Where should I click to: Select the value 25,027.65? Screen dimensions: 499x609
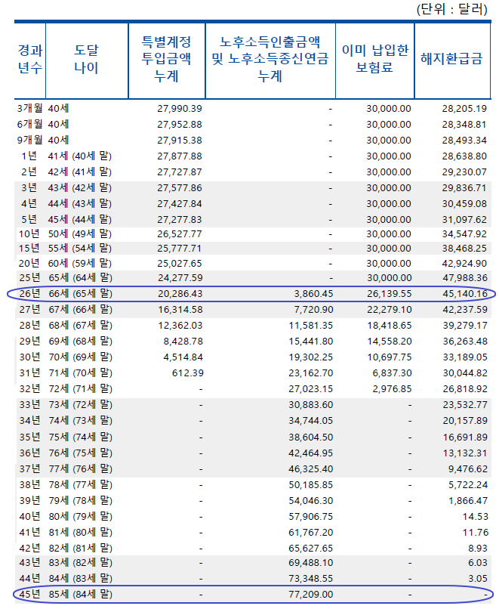coord(180,264)
